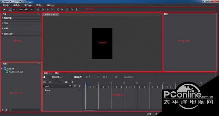The width and height of the screenshot is (219, 116).
Task: Click the refresh icon in Resources panel
Action: click(6, 110)
